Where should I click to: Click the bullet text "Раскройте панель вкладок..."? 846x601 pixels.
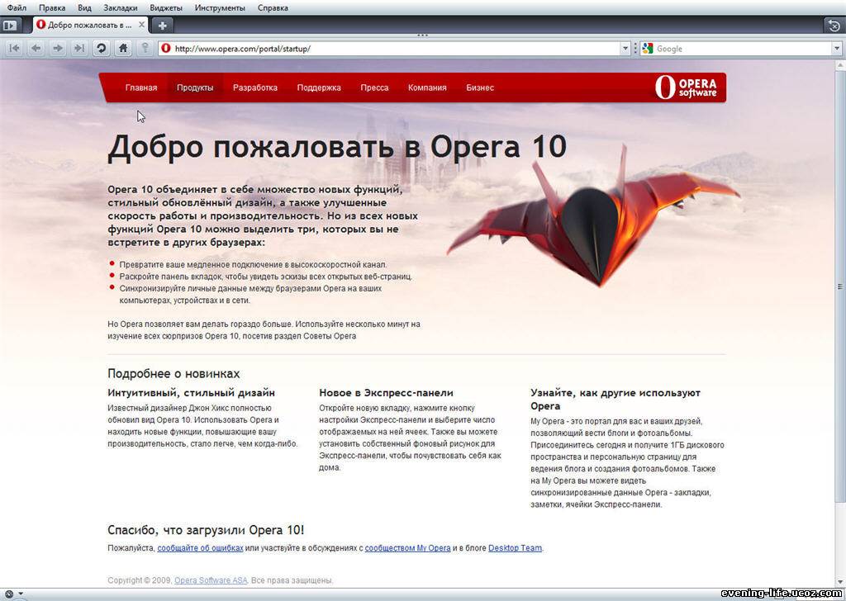pyautogui.click(x=265, y=277)
